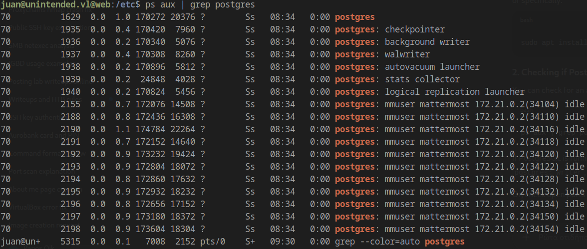This screenshot has width=587, height=249.
Task: Click RSS value 18232 in PID 2195 row
Action: coord(183,191)
